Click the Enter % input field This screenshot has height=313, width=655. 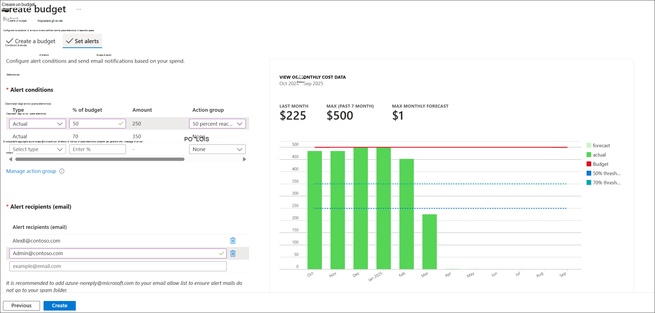click(x=97, y=149)
